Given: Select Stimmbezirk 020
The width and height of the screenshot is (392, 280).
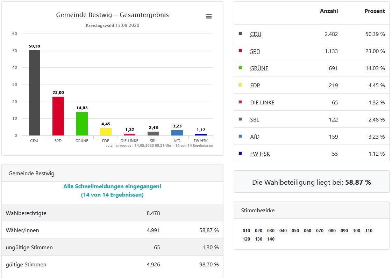Looking at the screenshot, I should click(x=258, y=231).
